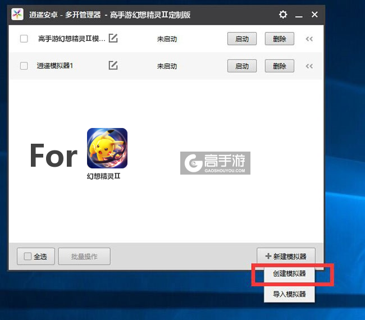Tick the checkbox for 高手游幻想精灵II模拟器 row
The image size is (365, 320).
[x=24, y=39]
